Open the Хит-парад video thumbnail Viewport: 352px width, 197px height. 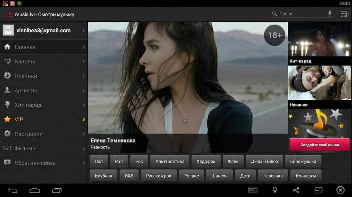[x=319, y=39]
